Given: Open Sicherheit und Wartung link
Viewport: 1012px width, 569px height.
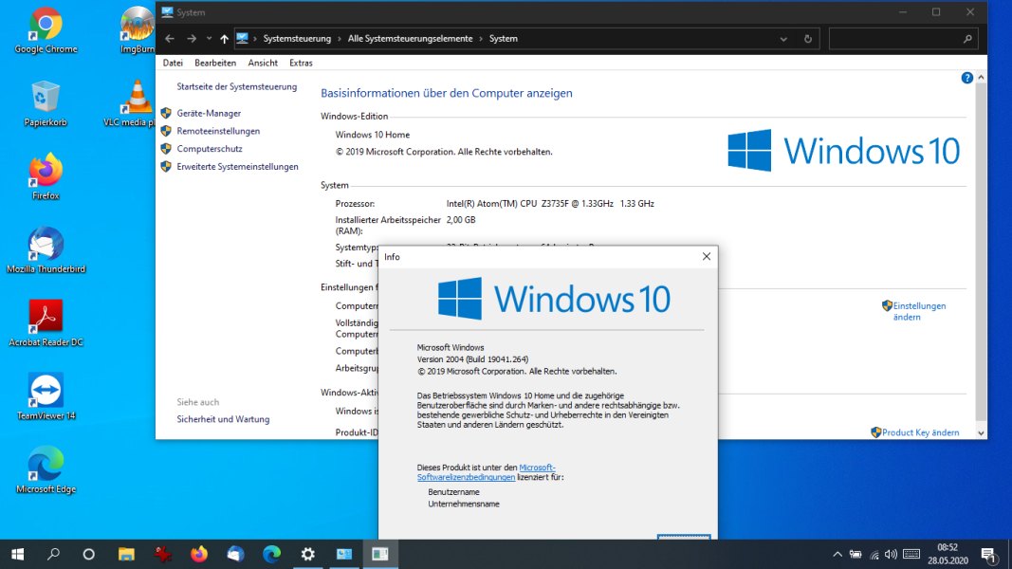Looking at the screenshot, I should click(x=223, y=419).
